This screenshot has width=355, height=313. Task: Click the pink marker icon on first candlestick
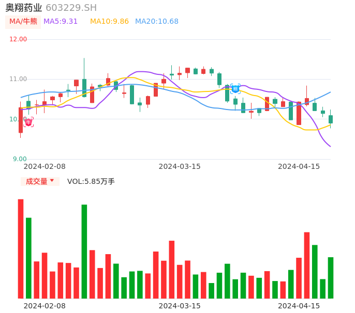[28, 122]
